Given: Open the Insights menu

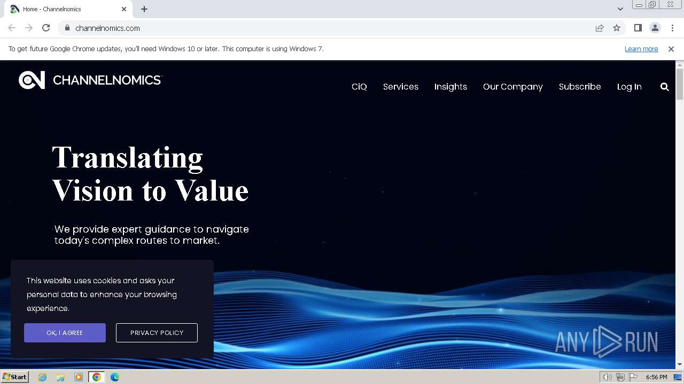Looking at the screenshot, I should point(450,86).
